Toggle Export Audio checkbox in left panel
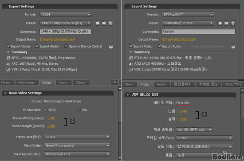 pyautogui.click(x=37, y=46)
